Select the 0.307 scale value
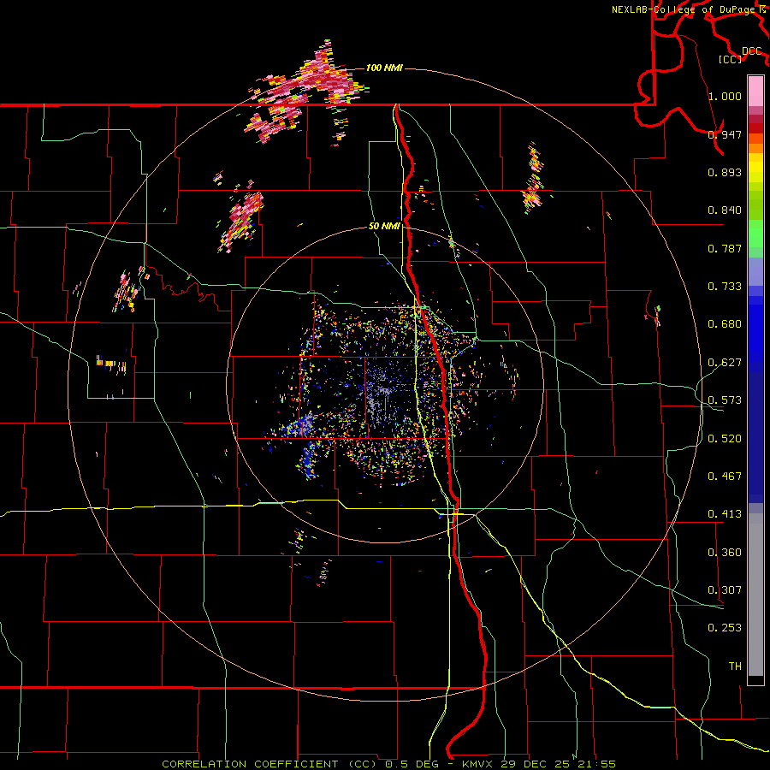The width and height of the screenshot is (770, 770). coord(725,590)
